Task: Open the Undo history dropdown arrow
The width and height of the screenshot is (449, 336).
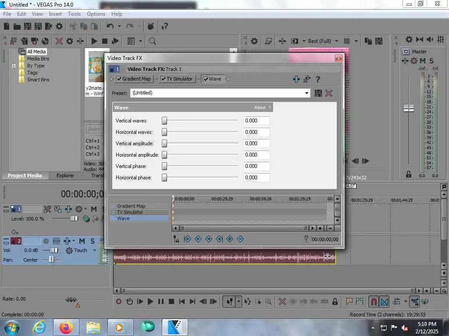Action: 119,26
